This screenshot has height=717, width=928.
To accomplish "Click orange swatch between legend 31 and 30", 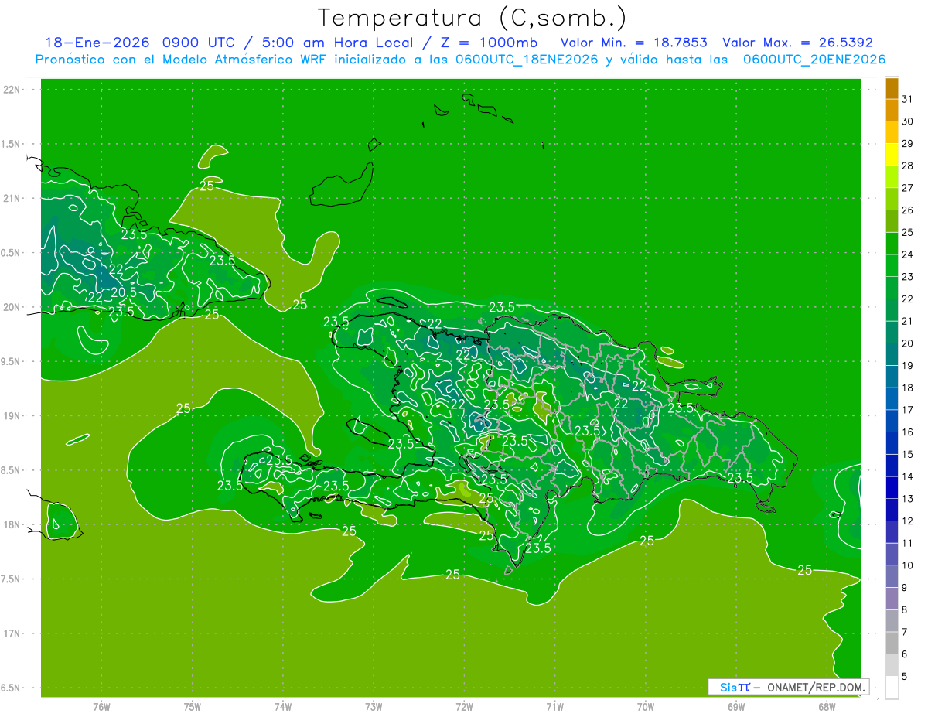I will [x=892, y=111].
